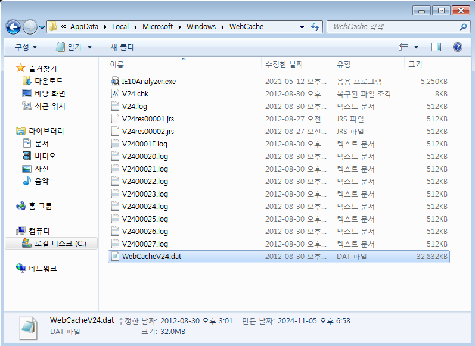The image size is (475, 346).
Task: Select the V240001F.log file icon
Action: (115, 144)
